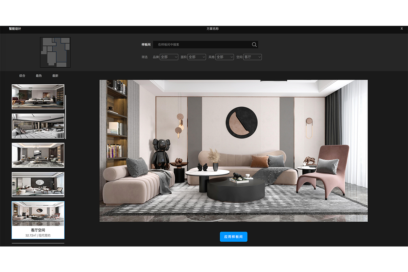Pick the third sample room thumbnail

(38, 155)
